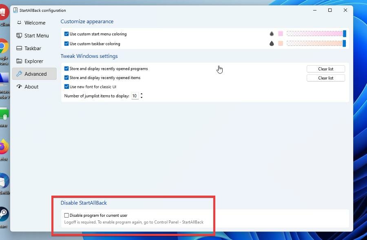Image resolution: width=367 pixels, height=240 pixels.
Task: Open the About section
Action: click(19, 86)
